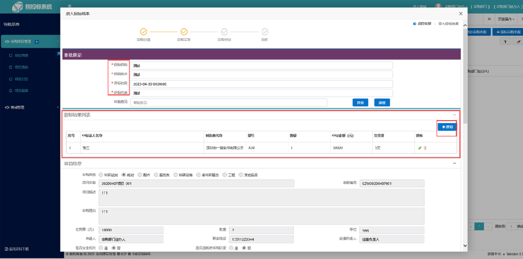This screenshot has width=523, height=259.
Task: Open 项目管理 in the sidebar
Action: tap(21, 55)
